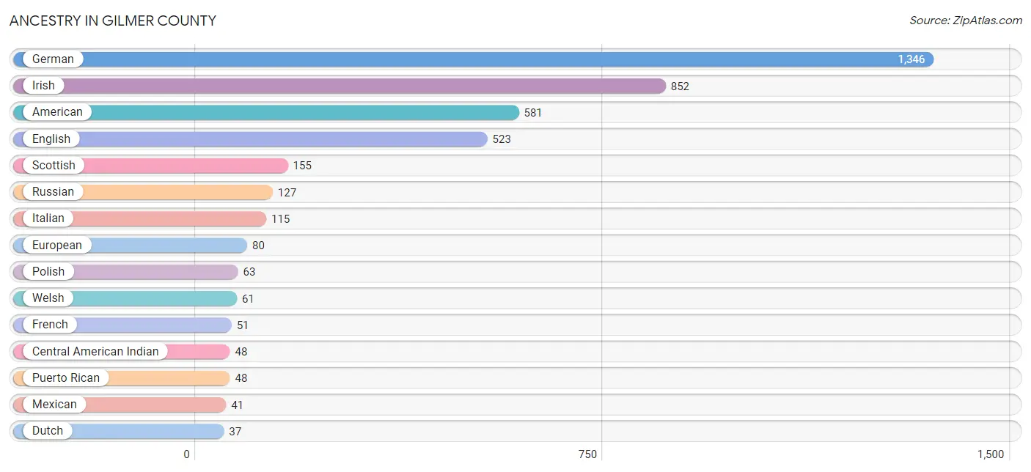Viewport: 1031px width, 472px height.
Task: Select the Russian ancestry label
Action: [x=53, y=192]
